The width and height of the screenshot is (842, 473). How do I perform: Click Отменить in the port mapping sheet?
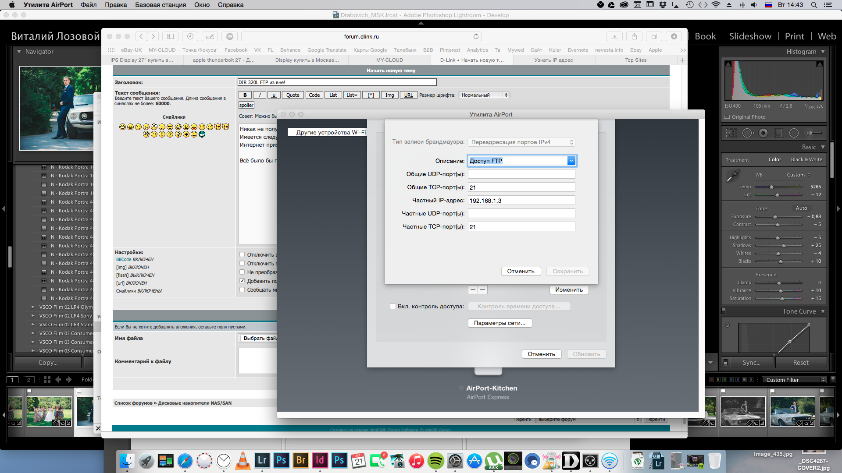coord(521,272)
